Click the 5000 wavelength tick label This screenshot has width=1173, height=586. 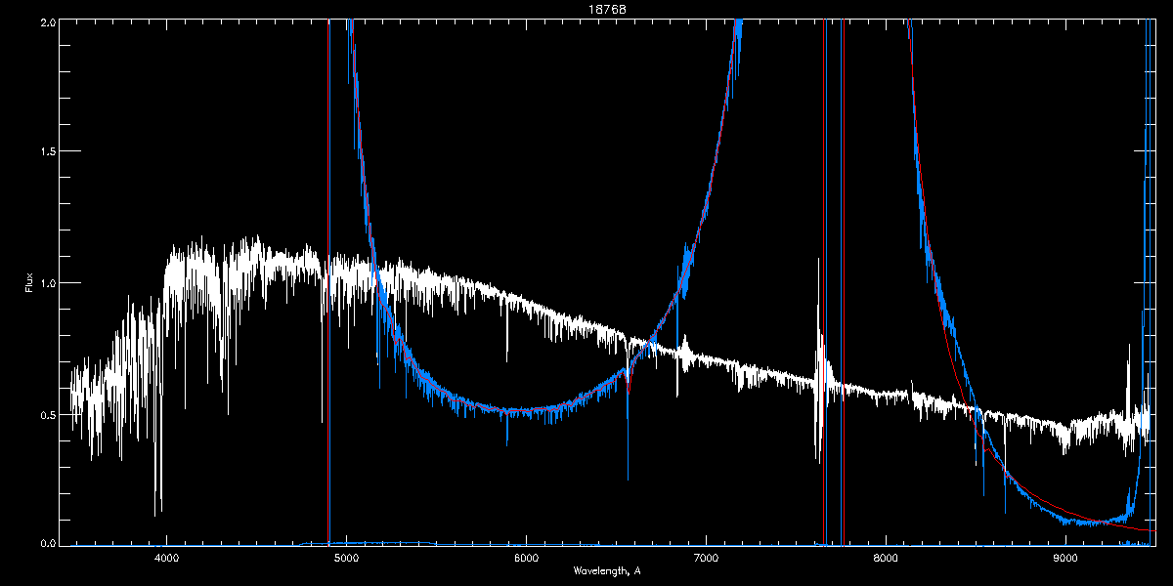pyautogui.click(x=346, y=558)
